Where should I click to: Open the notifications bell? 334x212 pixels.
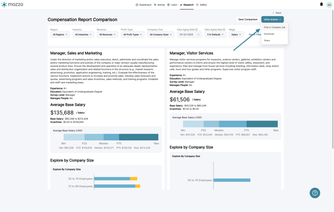(321, 4)
